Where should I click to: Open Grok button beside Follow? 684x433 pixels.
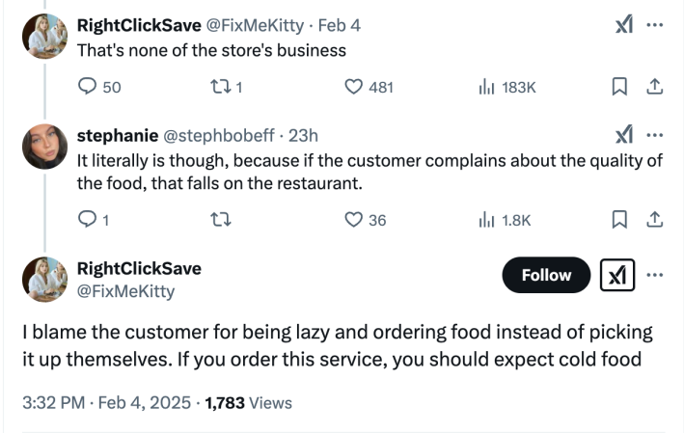coord(616,275)
